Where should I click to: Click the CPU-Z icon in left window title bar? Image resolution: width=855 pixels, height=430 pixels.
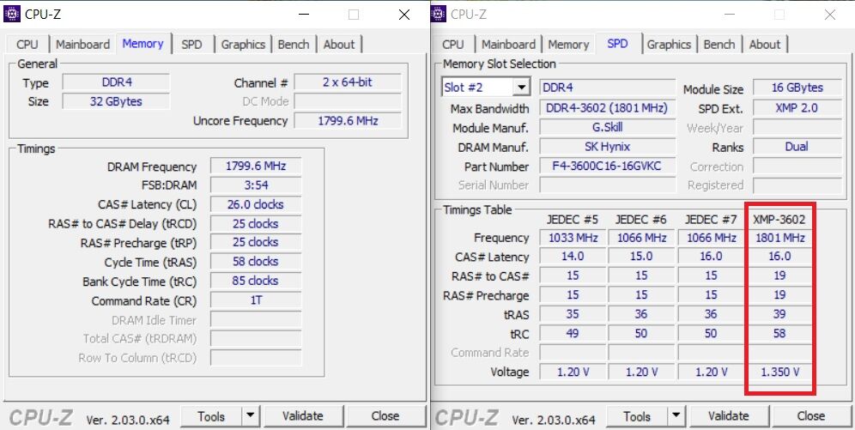[x=11, y=15]
